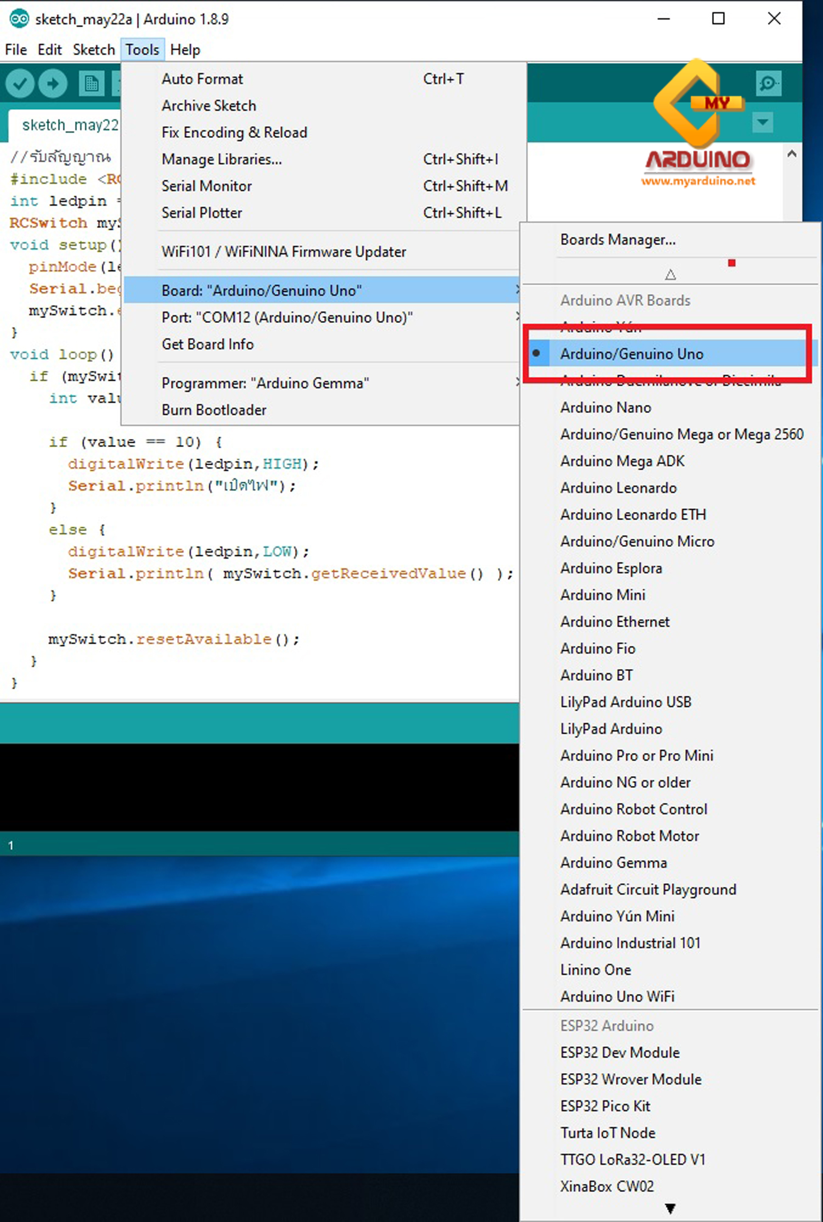This screenshot has width=823, height=1222.
Task: Choose ESP32 Dev Module board
Action: 619,1052
